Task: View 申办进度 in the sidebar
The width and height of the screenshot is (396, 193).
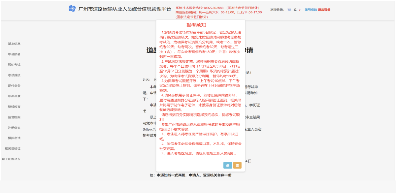Action: click(14, 96)
